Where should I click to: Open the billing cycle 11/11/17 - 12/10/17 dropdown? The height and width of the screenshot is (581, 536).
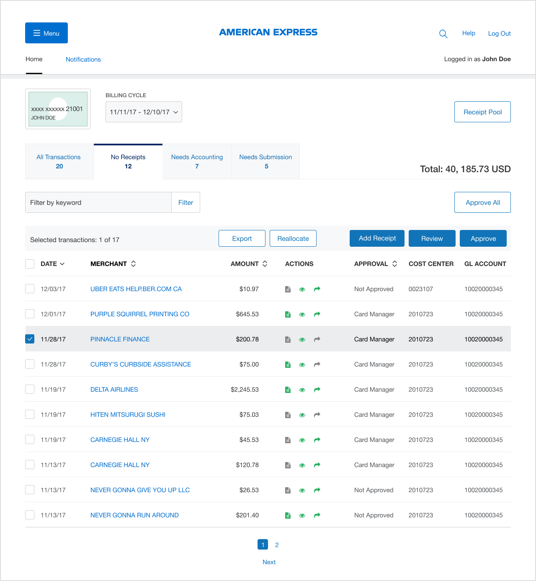click(x=144, y=112)
